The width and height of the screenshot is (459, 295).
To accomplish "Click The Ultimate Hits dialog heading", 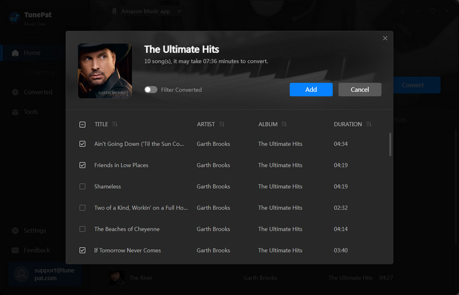I will pos(181,49).
